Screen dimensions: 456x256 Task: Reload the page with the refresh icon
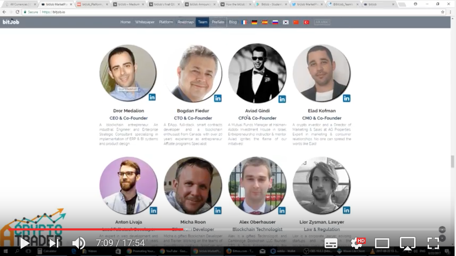pos(17,12)
